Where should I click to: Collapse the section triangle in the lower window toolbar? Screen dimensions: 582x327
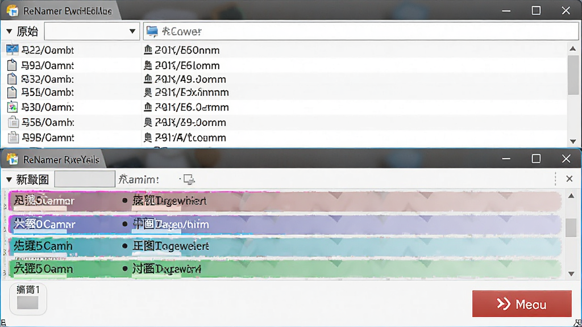pyautogui.click(x=9, y=180)
